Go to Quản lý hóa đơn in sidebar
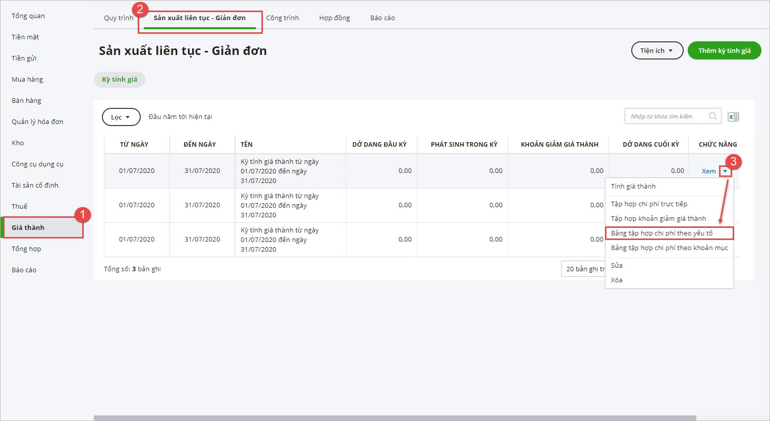 click(37, 122)
